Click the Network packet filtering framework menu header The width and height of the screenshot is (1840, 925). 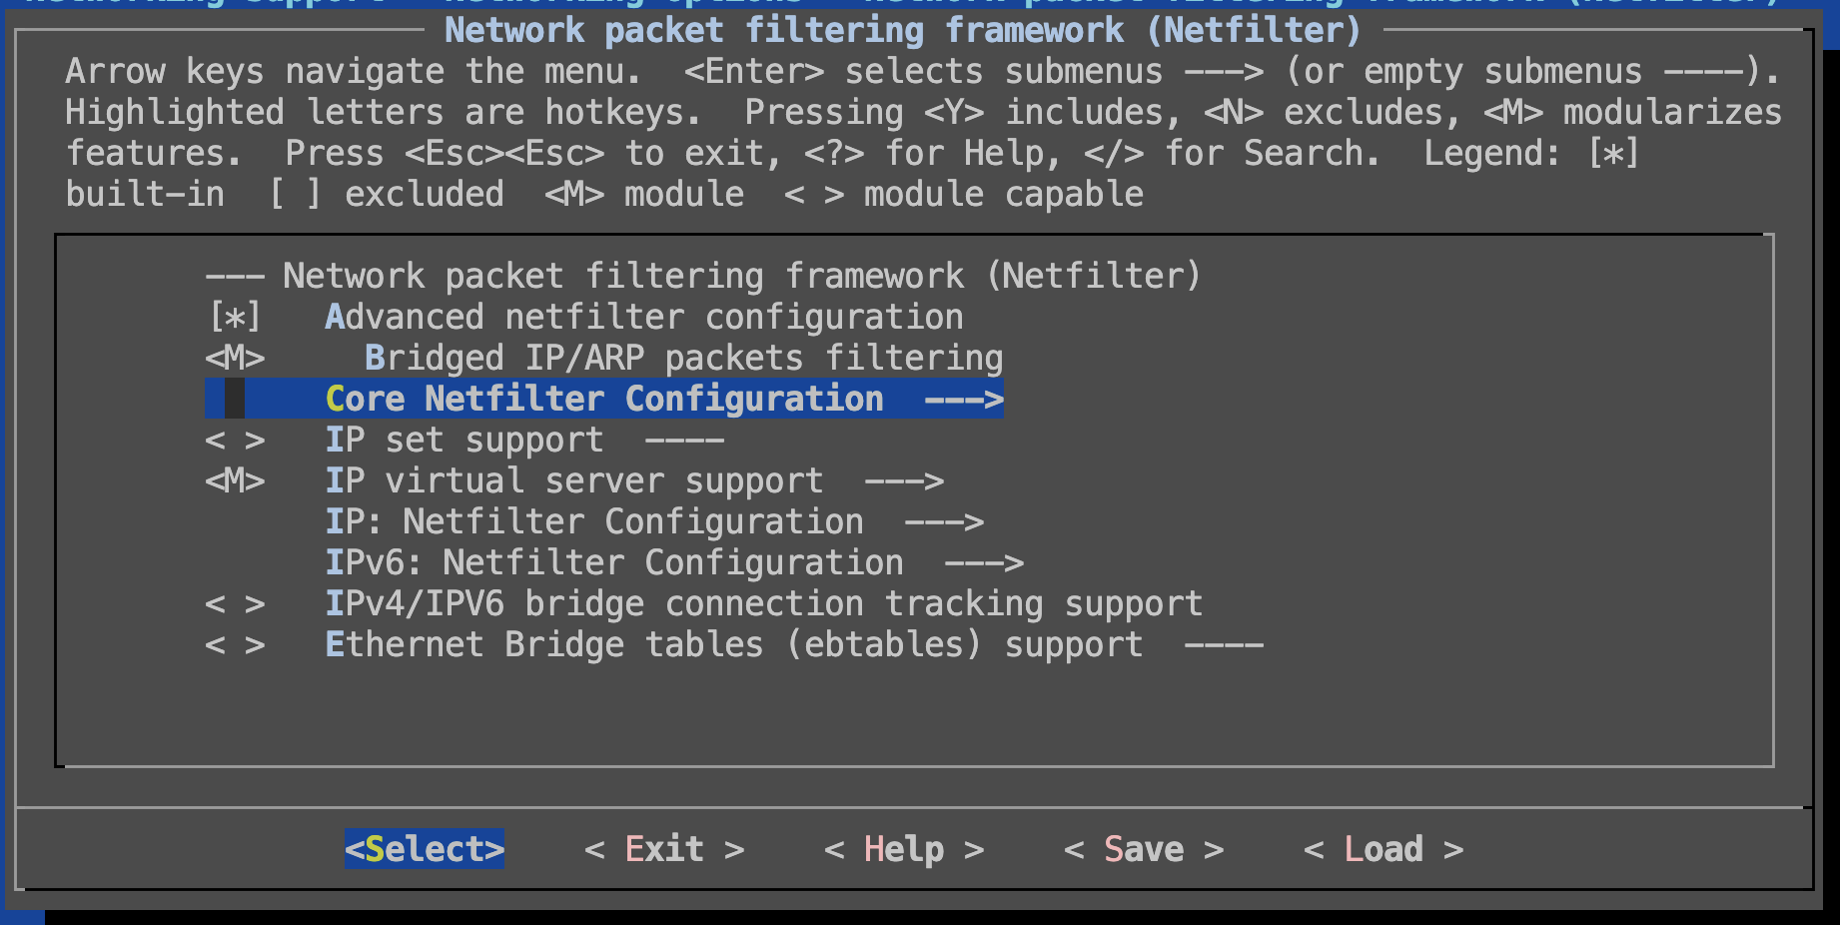[741, 277]
